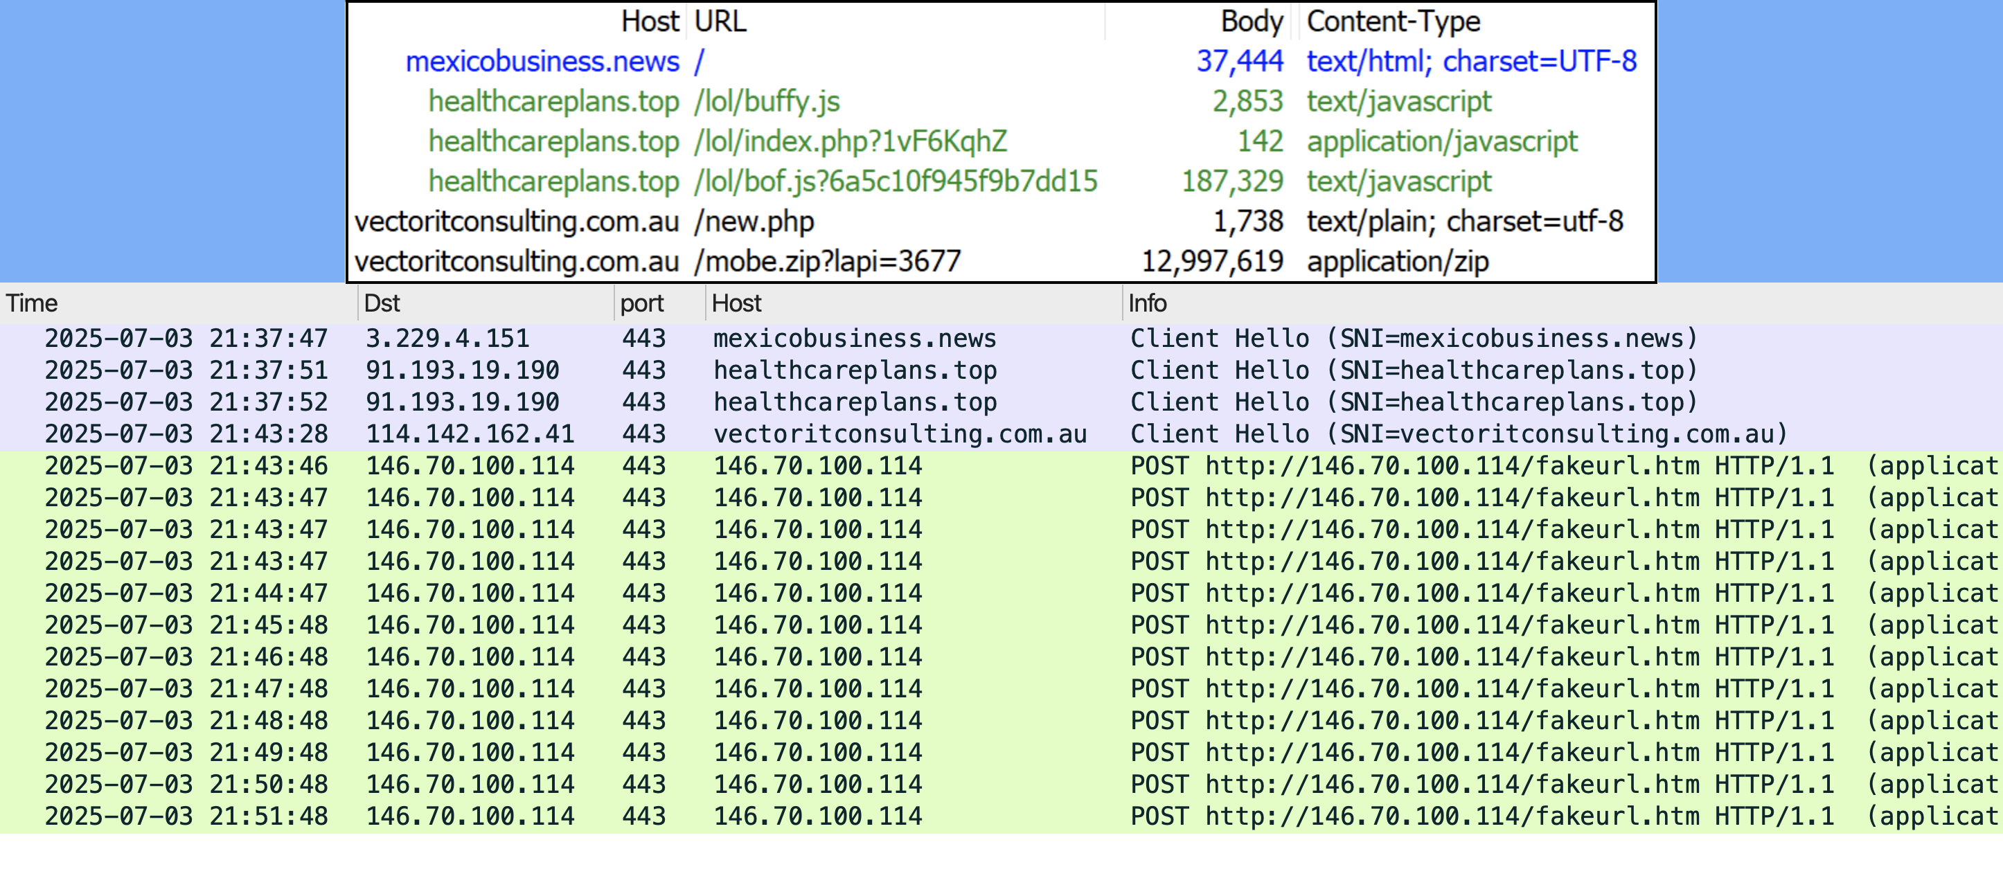Image resolution: width=2003 pixels, height=885 pixels.
Task: Click the application/javascript content type
Action: click(1441, 141)
